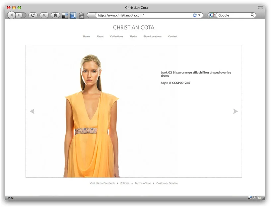272x207 pixels.
Task: Click the orange dress model photo
Action: tap(92, 116)
